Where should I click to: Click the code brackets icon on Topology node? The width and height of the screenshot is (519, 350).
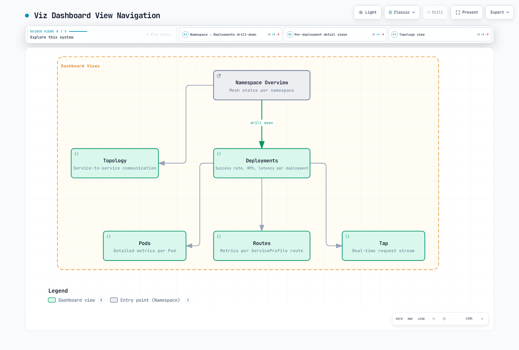(x=77, y=154)
